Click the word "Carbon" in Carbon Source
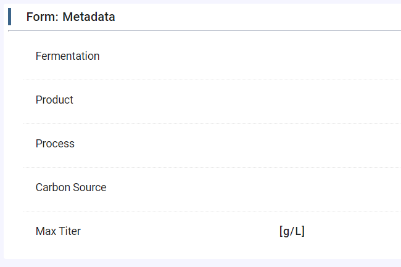The image size is (401, 267). click(53, 187)
